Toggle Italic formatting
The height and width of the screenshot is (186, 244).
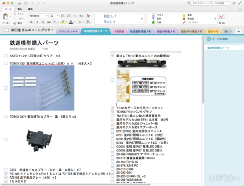pyautogui.click(x=37, y=22)
